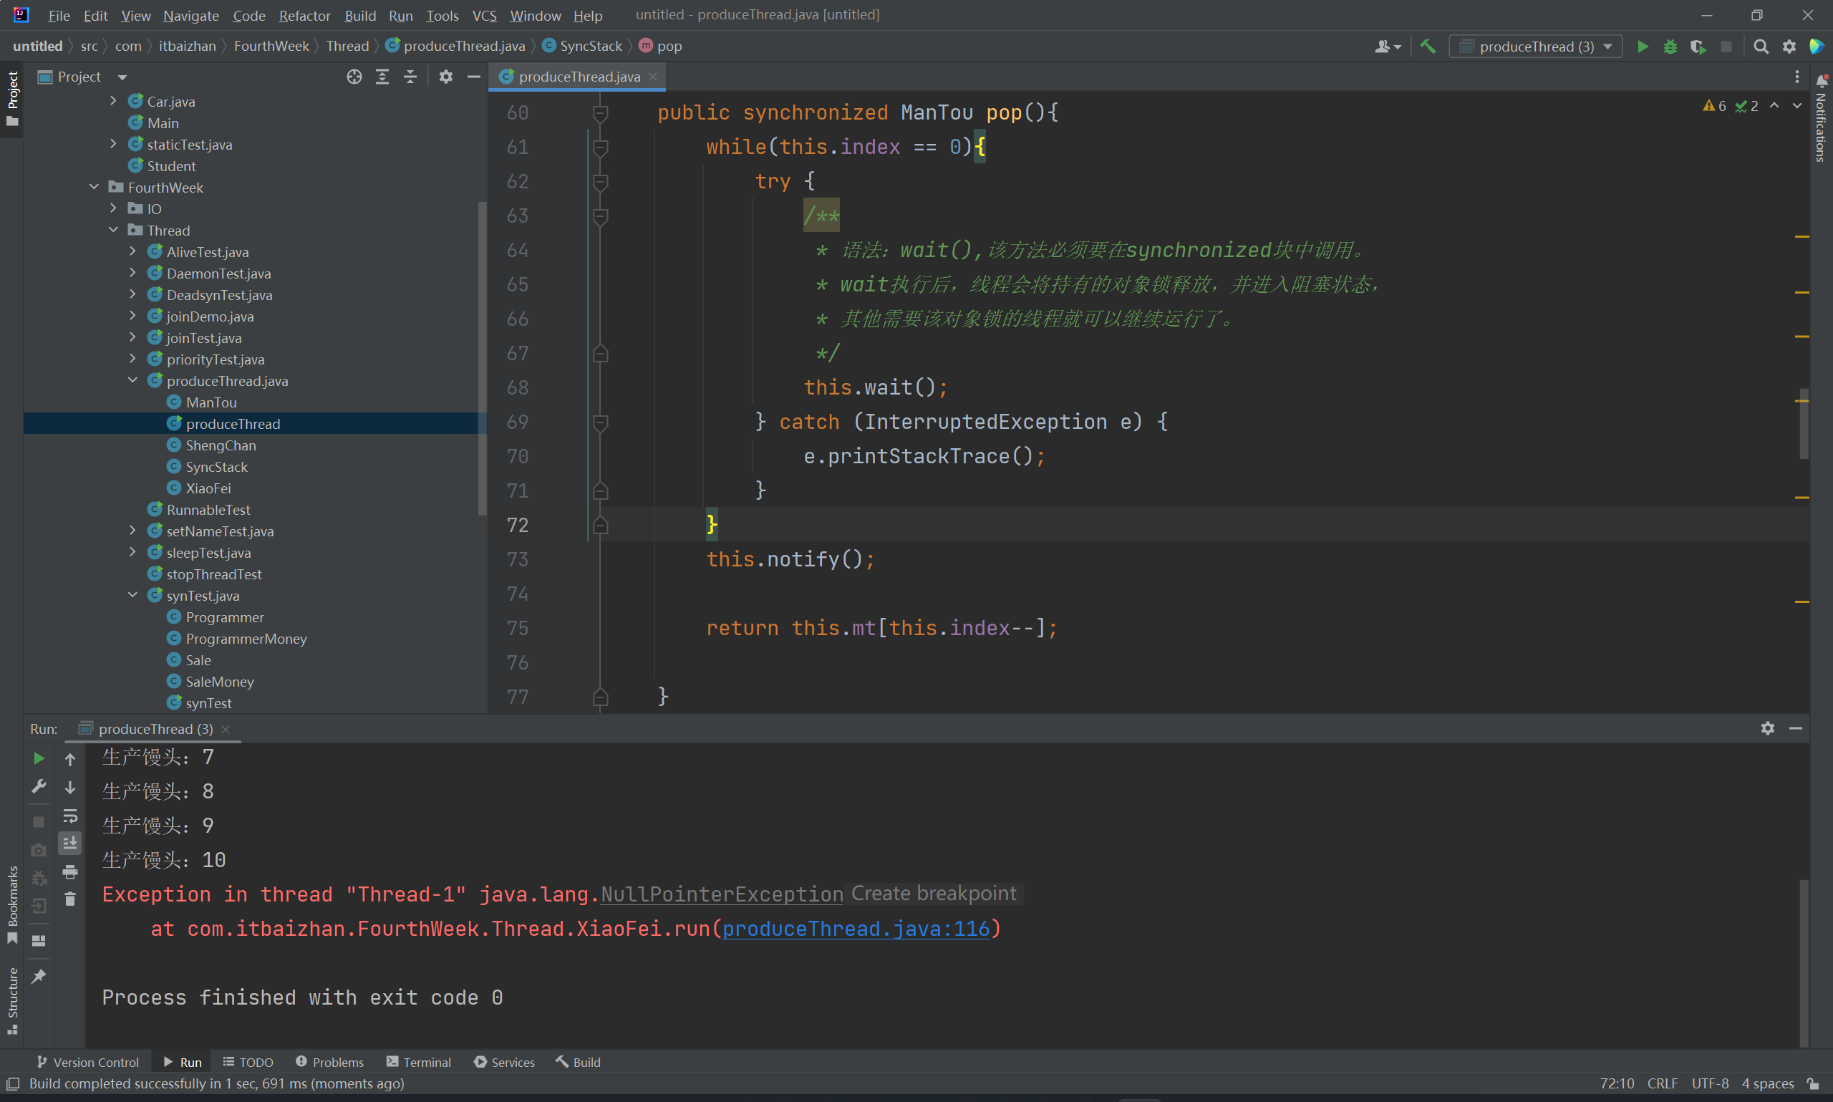Collapse the Thread folder
The height and width of the screenshot is (1102, 1833).
(114, 230)
